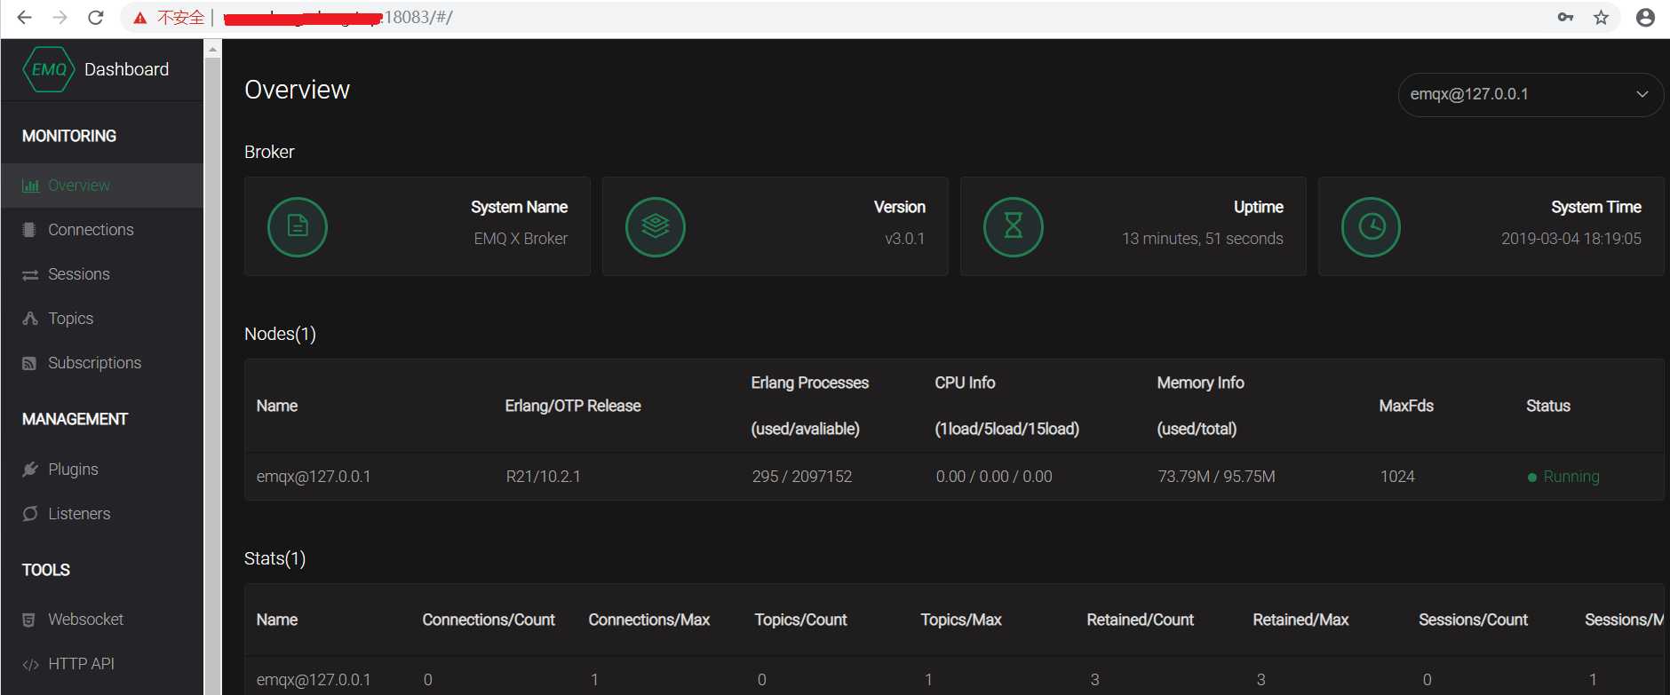Screen dimensions: 1670x695
Task: Click the 2019-03-04 18:19:05 system time
Action: (x=1571, y=239)
